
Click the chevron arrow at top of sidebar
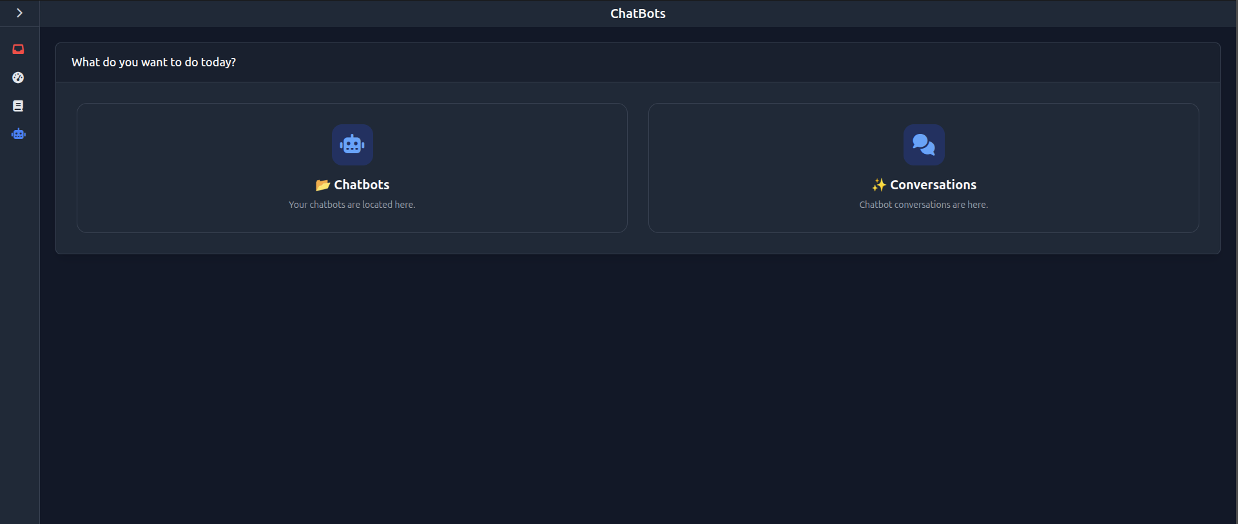tap(19, 12)
